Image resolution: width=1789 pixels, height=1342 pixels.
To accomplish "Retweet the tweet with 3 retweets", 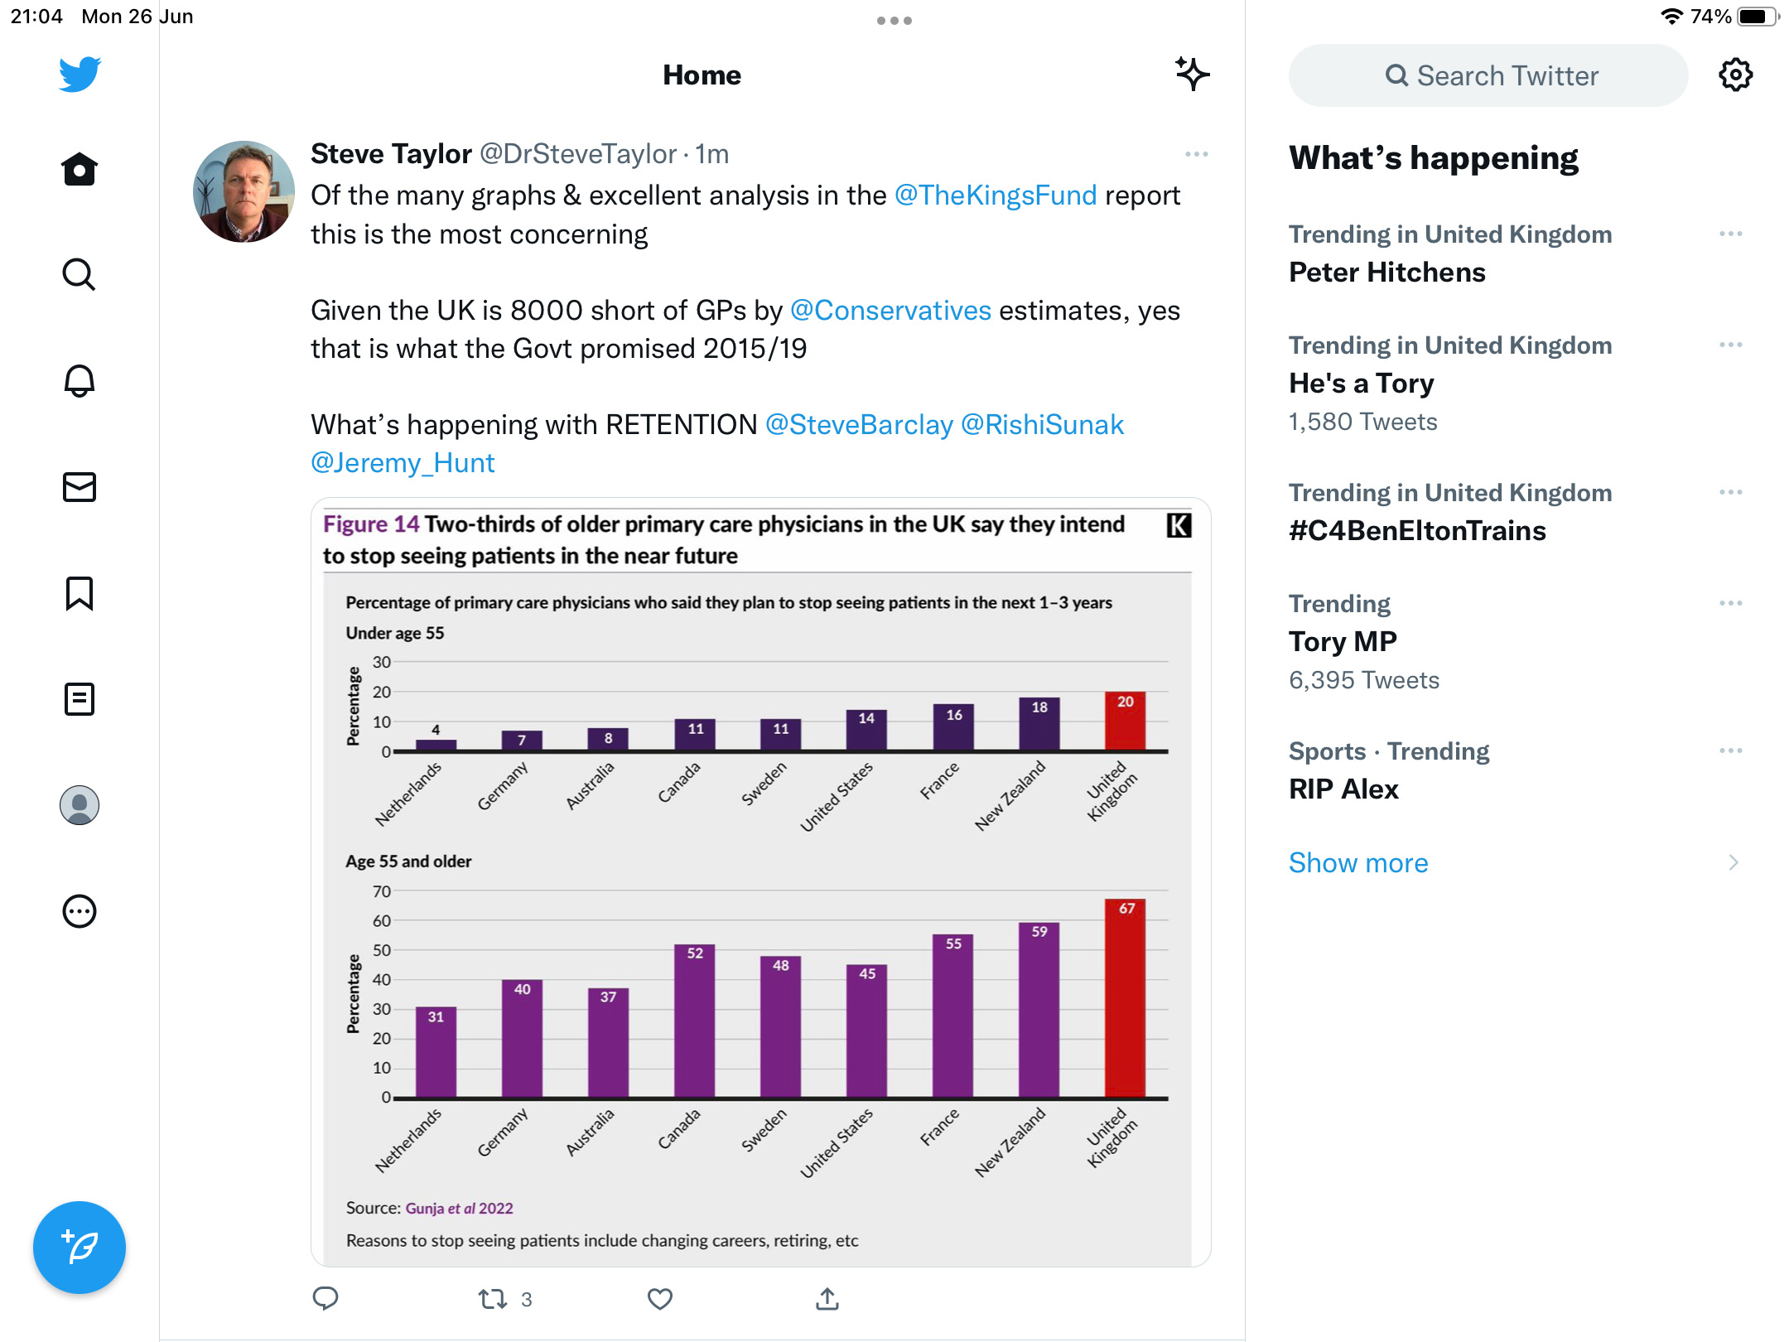I will tap(504, 1298).
